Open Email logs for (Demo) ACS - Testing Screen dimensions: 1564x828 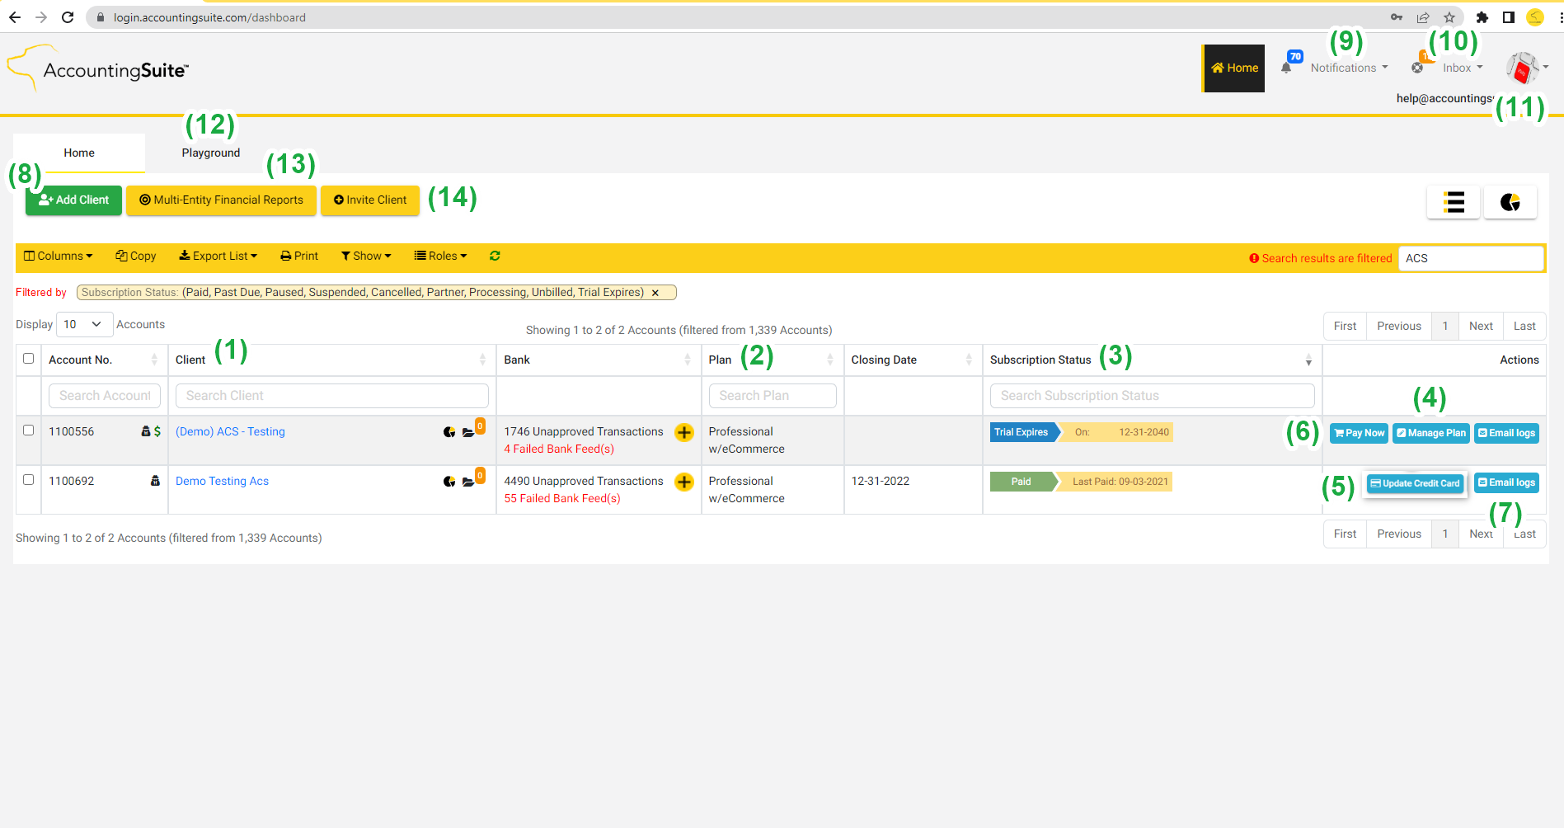pyautogui.click(x=1507, y=433)
